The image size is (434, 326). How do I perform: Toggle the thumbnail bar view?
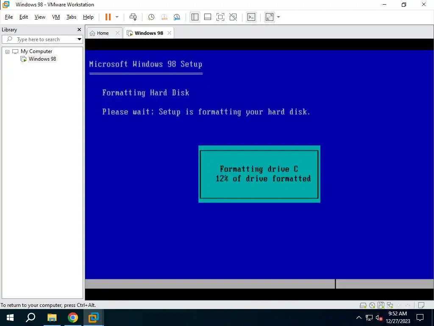208,17
